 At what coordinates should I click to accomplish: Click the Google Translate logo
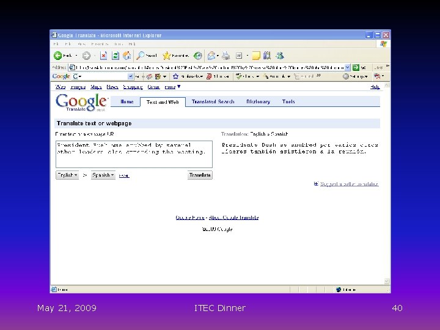coord(82,102)
